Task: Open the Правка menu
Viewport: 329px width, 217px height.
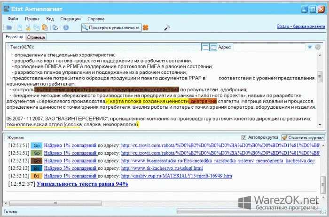Action: [32, 19]
